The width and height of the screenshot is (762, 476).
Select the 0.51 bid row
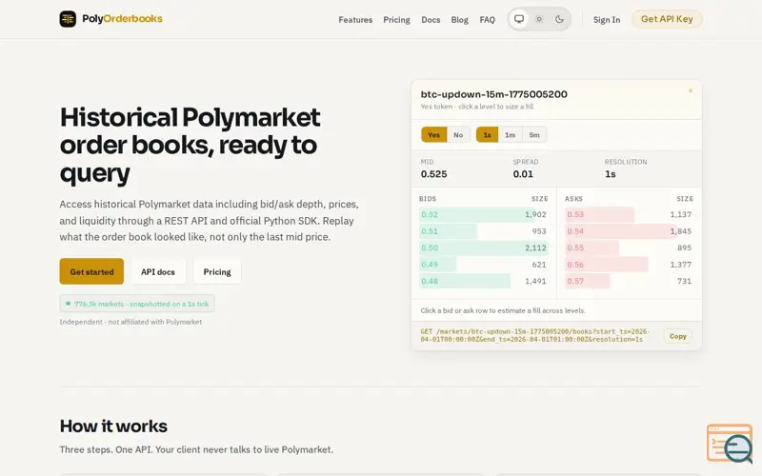click(484, 231)
